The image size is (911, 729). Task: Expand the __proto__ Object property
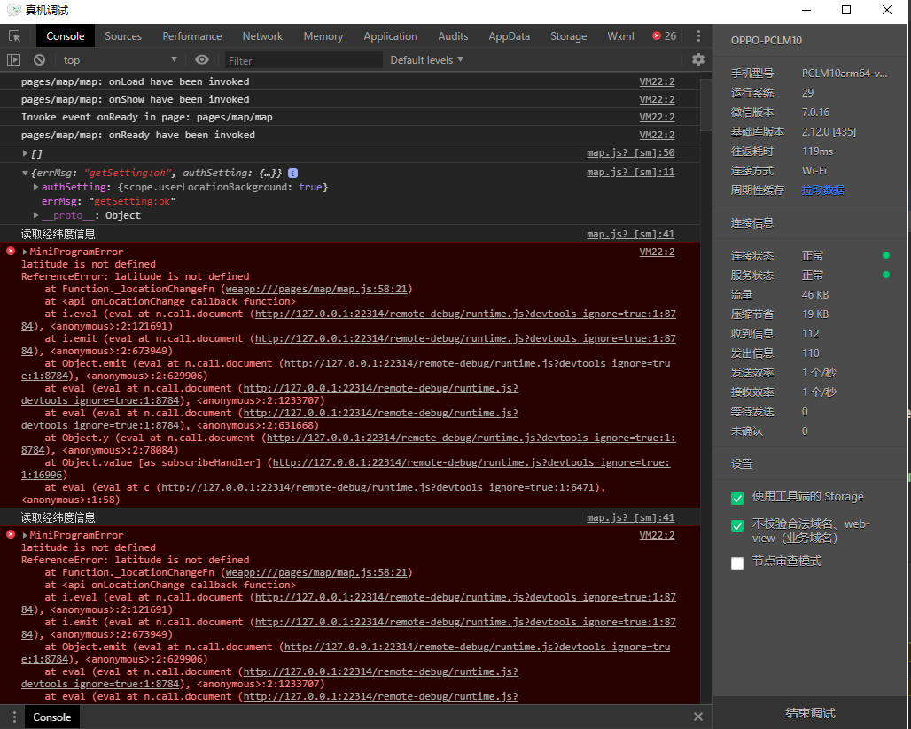pyautogui.click(x=36, y=215)
